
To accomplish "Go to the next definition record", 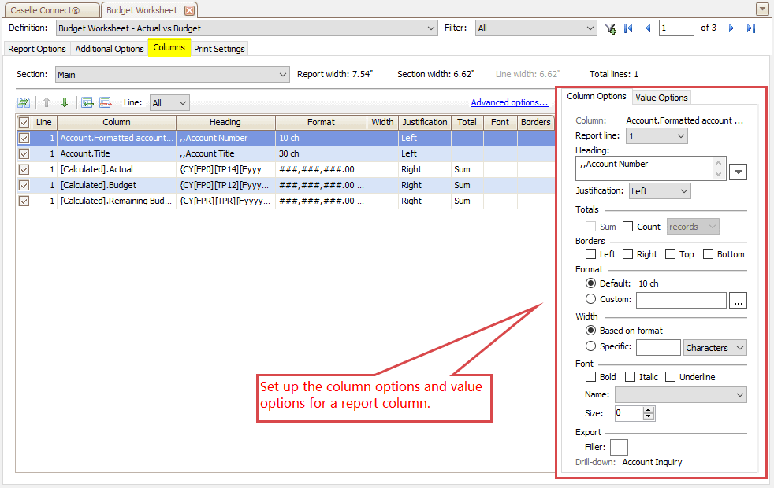I will [731, 28].
